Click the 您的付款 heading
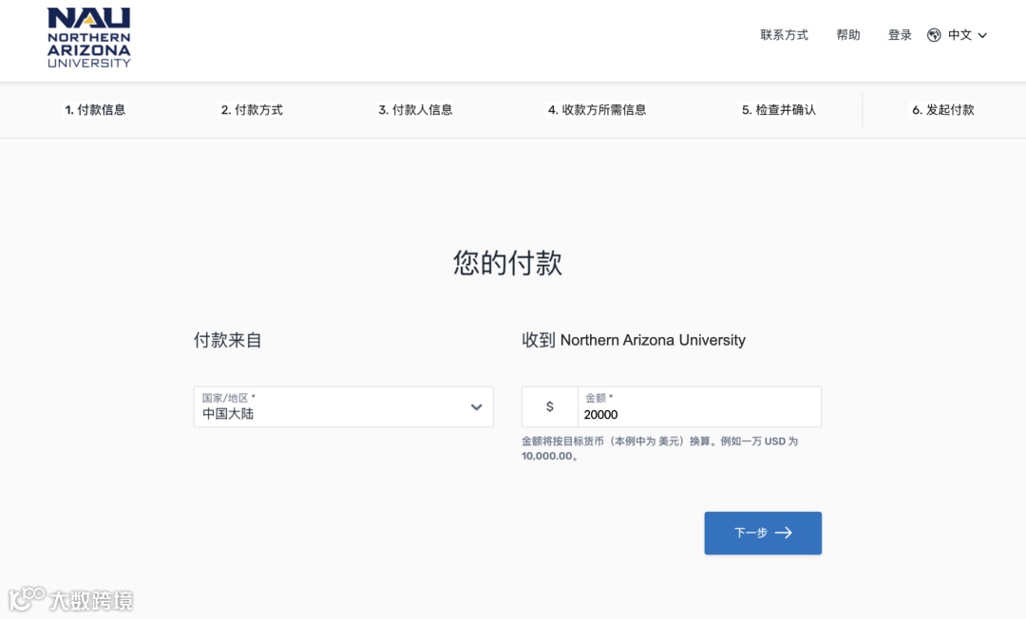This screenshot has height=619, width=1026. 507,263
